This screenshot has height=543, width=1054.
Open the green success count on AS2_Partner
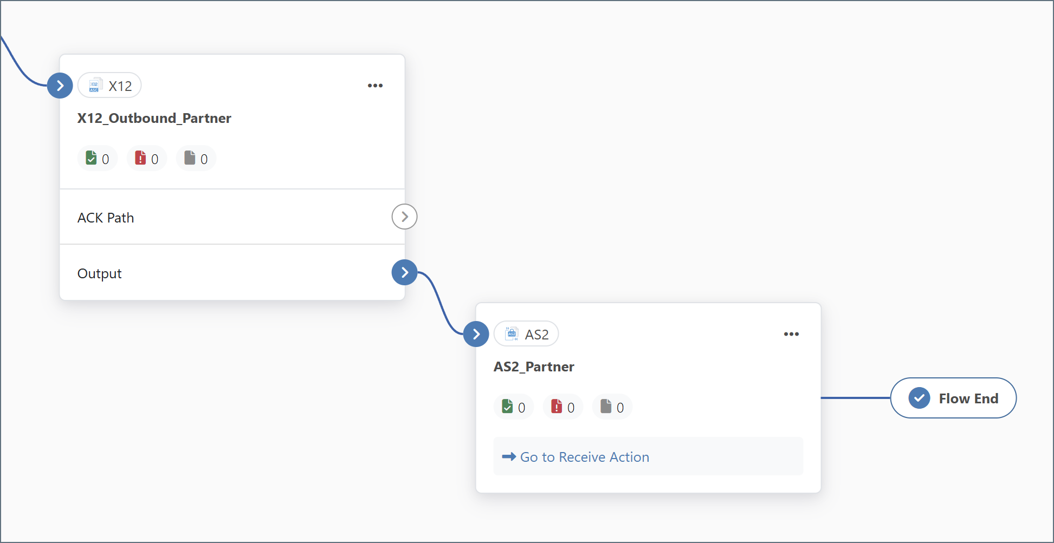pos(513,407)
